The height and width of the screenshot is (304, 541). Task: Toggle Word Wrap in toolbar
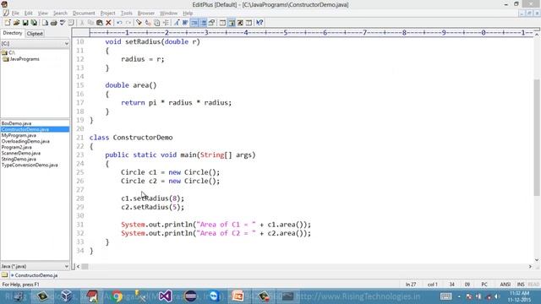point(186,23)
